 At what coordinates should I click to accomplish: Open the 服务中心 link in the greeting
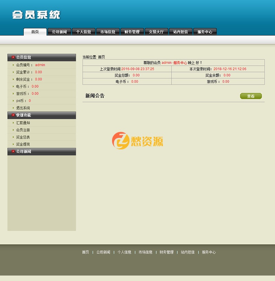180,62
